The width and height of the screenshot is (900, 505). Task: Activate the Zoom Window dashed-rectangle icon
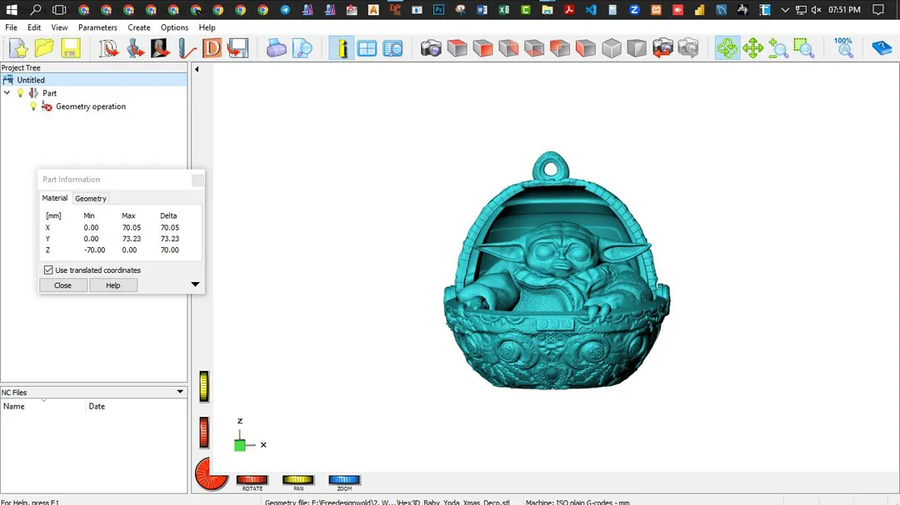coord(804,49)
